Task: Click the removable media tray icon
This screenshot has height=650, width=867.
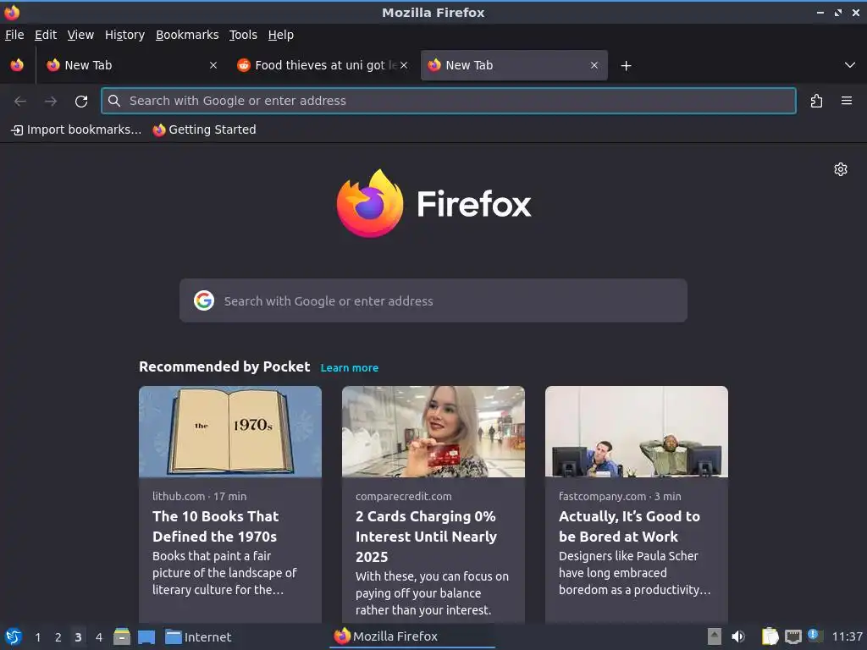Action: click(715, 636)
